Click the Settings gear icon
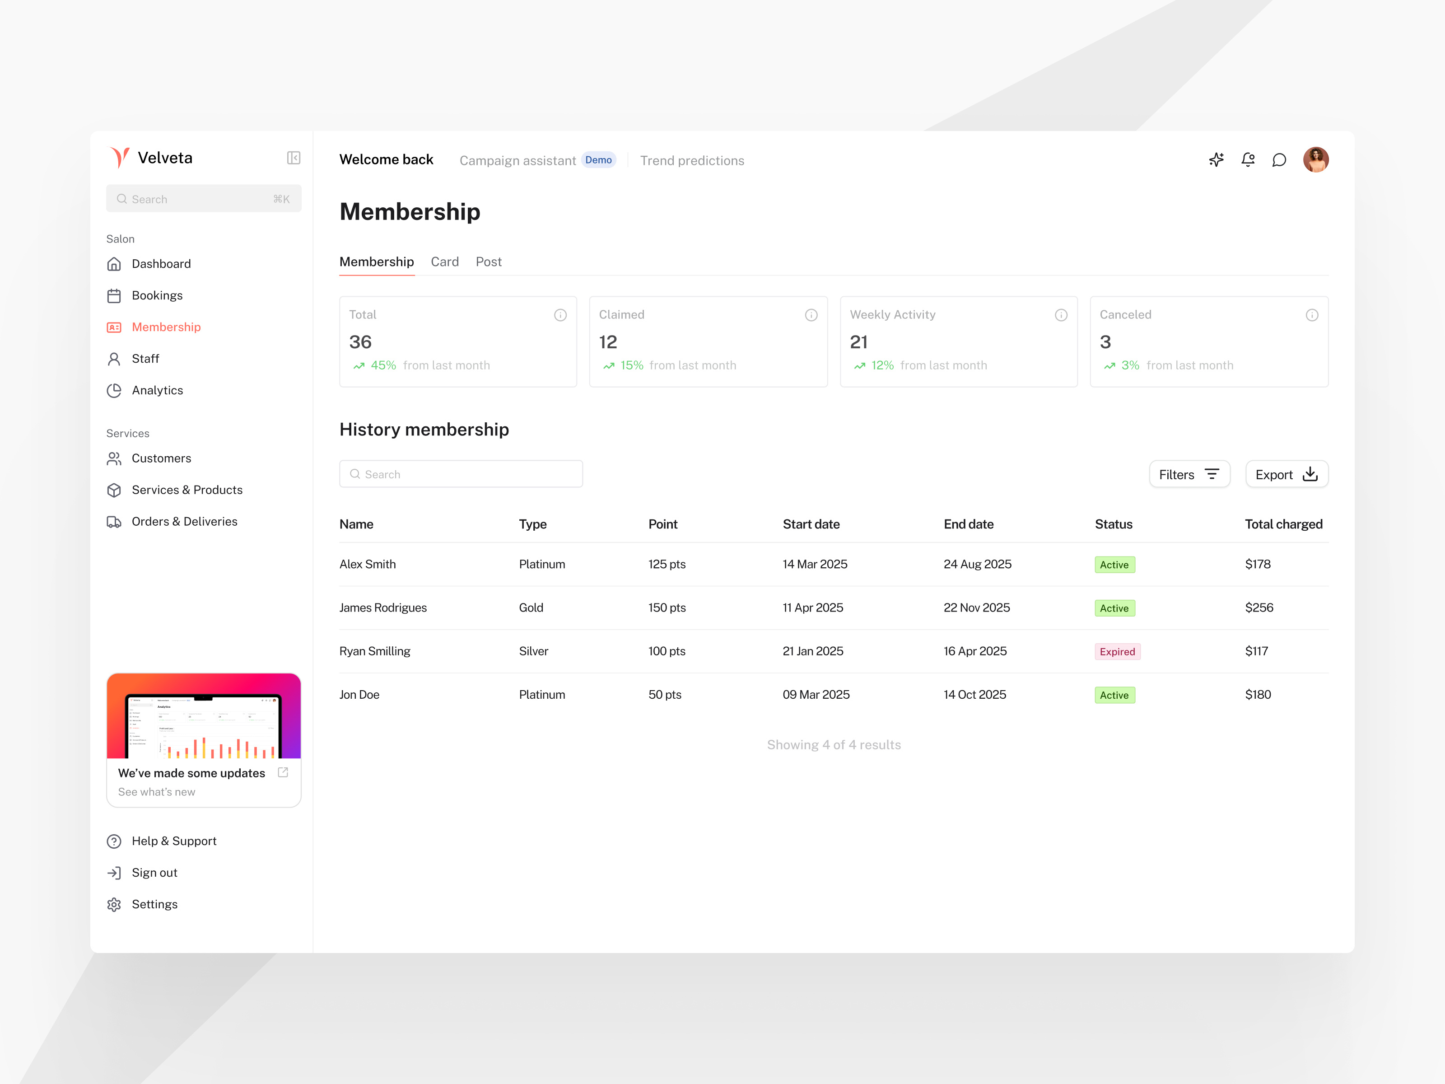This screenshot has height=1084, width=1445. 114,904
